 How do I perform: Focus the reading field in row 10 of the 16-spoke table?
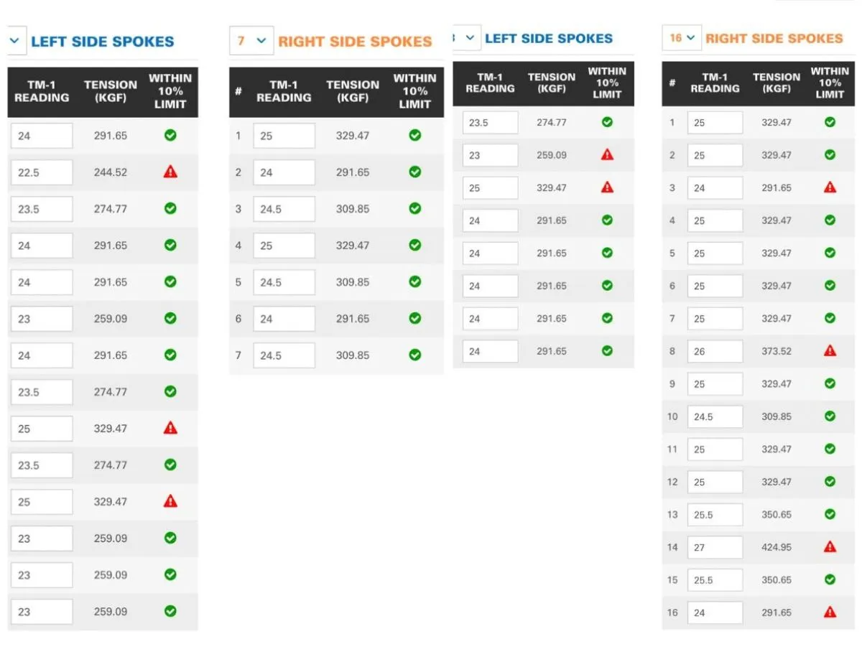[x=715, y=416]
